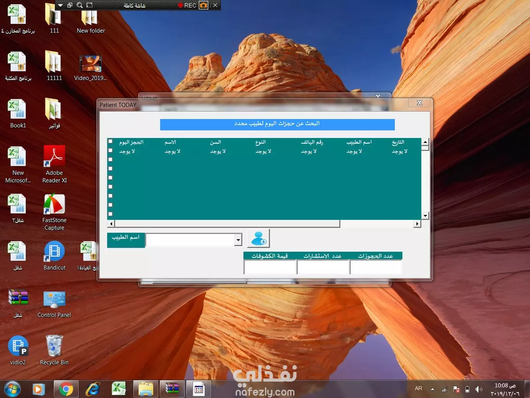Click the volume speaker tray icon
Screen dimensions: 530x398
479,389
